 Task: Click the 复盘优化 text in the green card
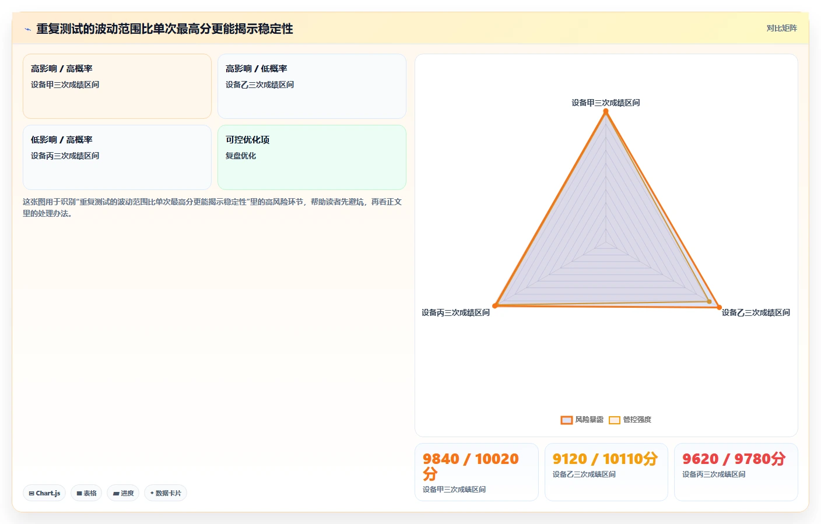241,156
